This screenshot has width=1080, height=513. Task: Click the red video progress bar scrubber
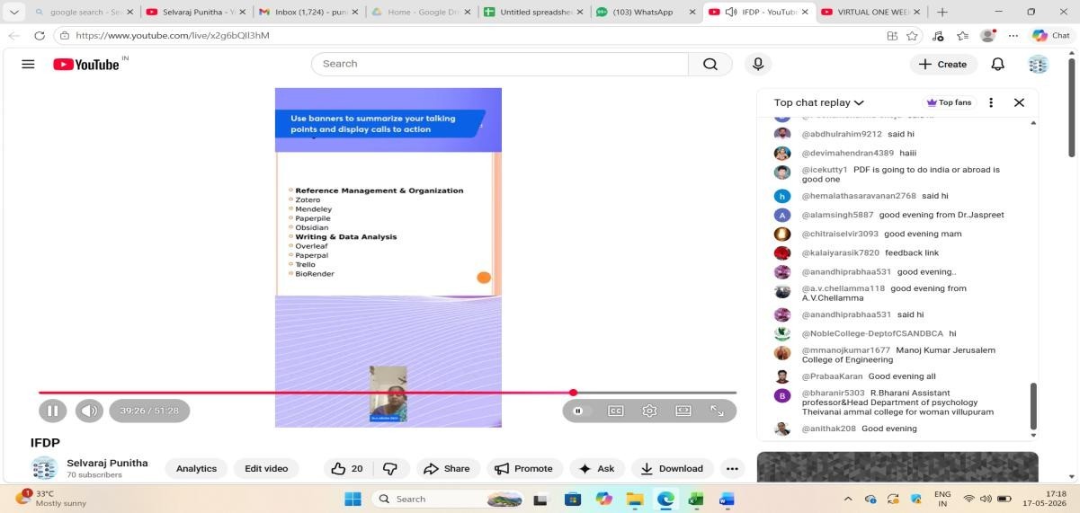[574, 393]
